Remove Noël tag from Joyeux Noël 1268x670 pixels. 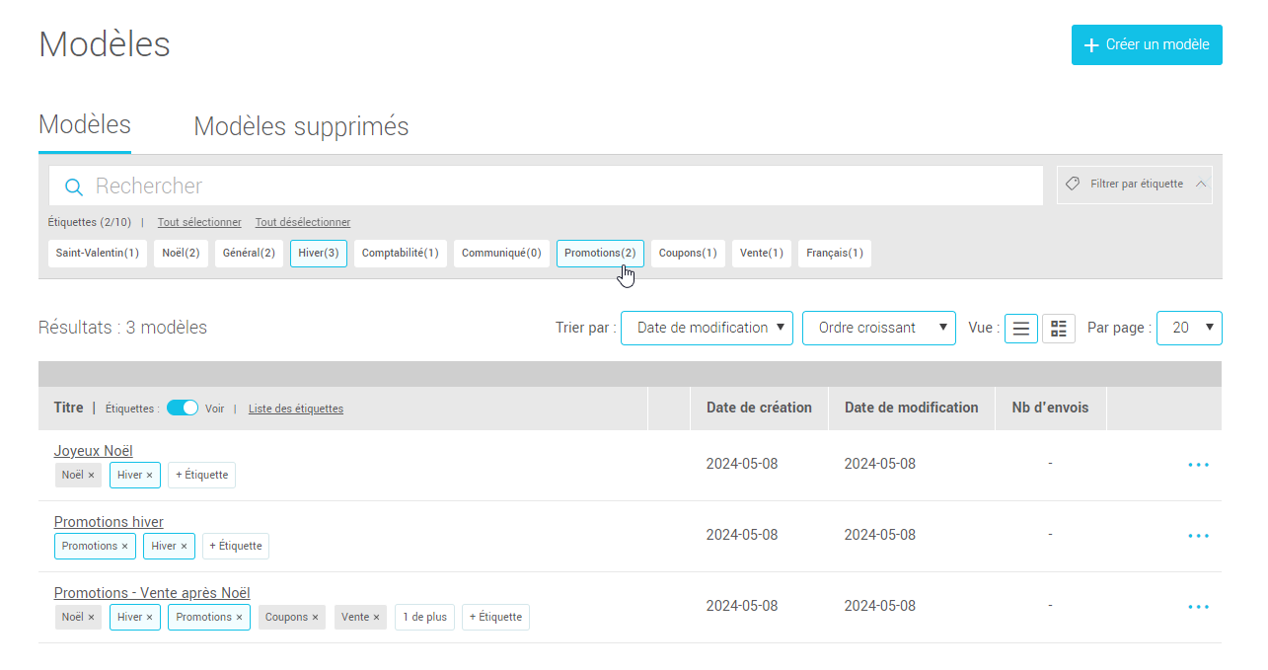coord(91,476)
